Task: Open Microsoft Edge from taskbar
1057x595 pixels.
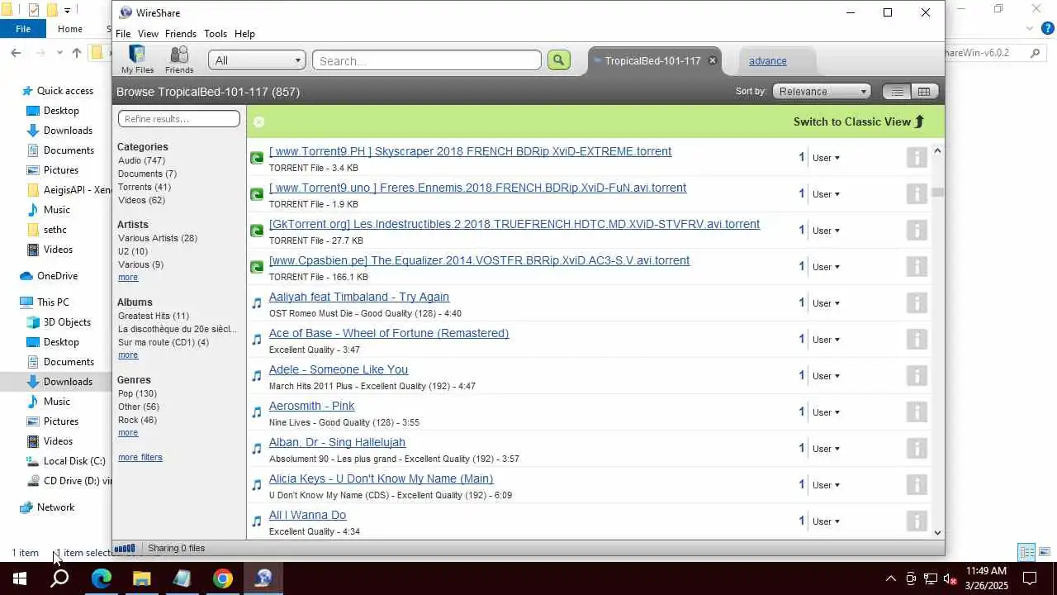Action: click(102, 578)
